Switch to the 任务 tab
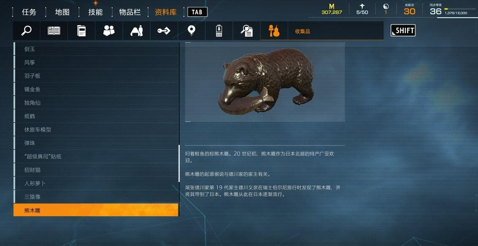The width and height of the screenshot is (478, 246). (29, 12)
